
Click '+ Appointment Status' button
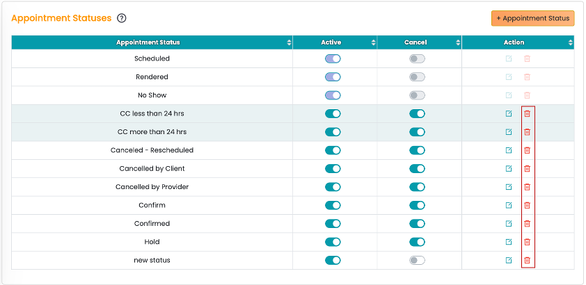point(532,18)
